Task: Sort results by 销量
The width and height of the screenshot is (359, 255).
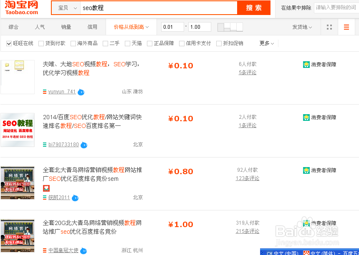Action: point(66,27)
